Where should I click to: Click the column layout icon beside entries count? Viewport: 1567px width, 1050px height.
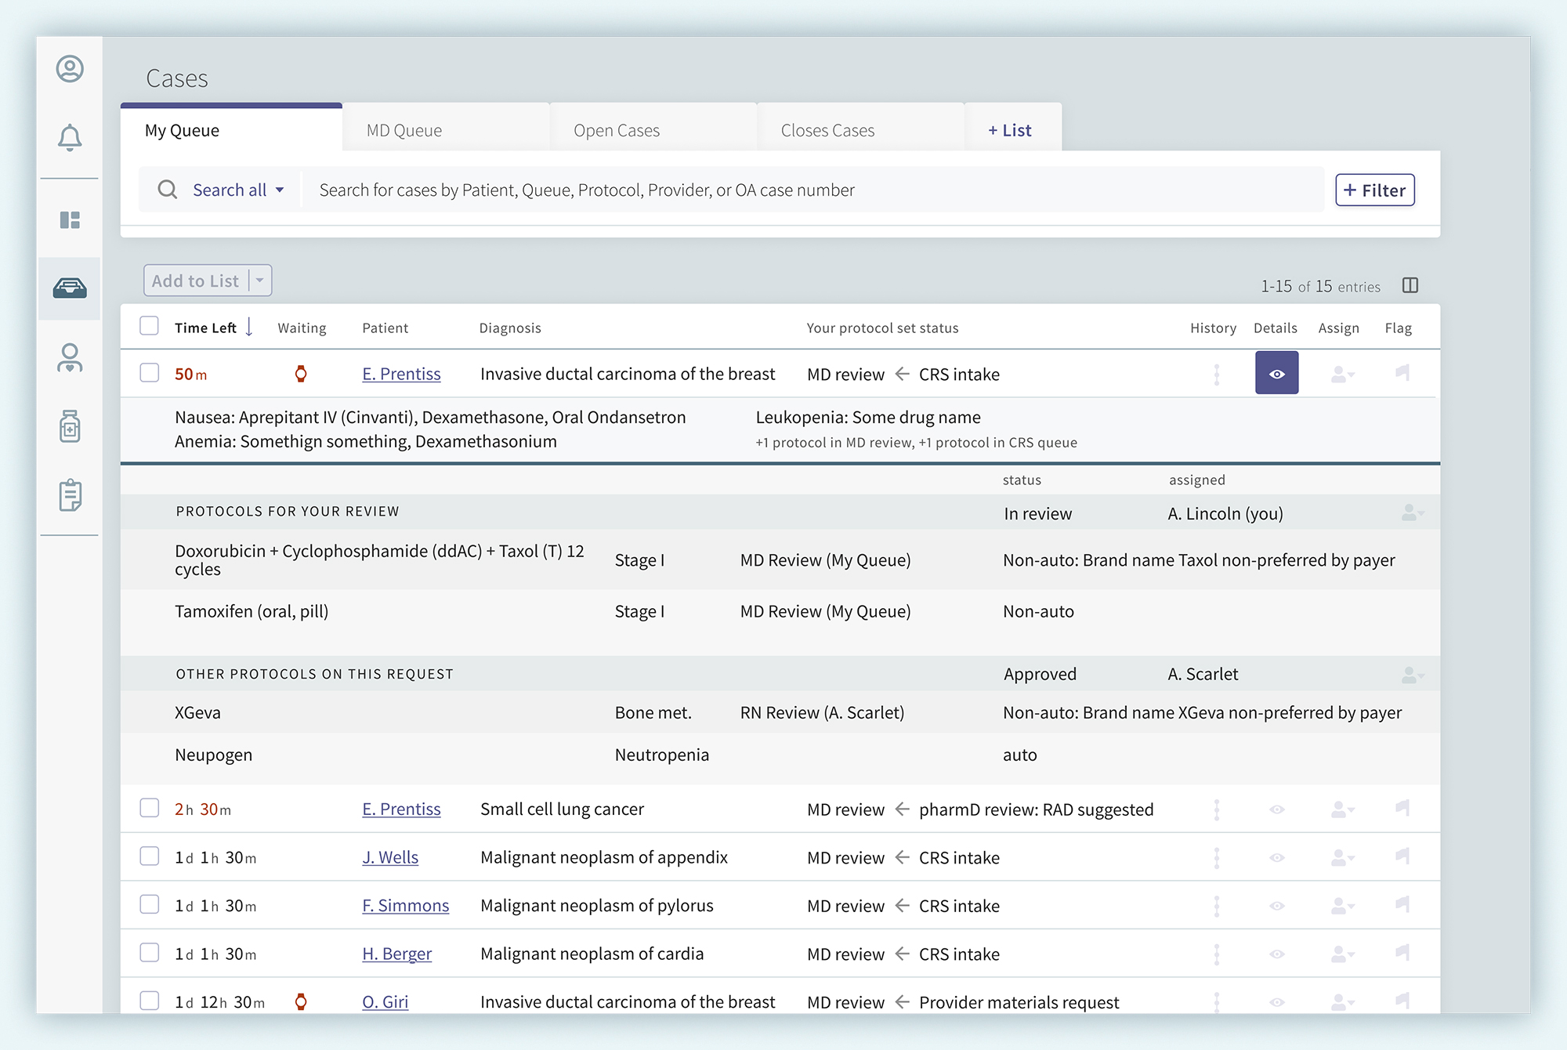tap(1410, 285)
